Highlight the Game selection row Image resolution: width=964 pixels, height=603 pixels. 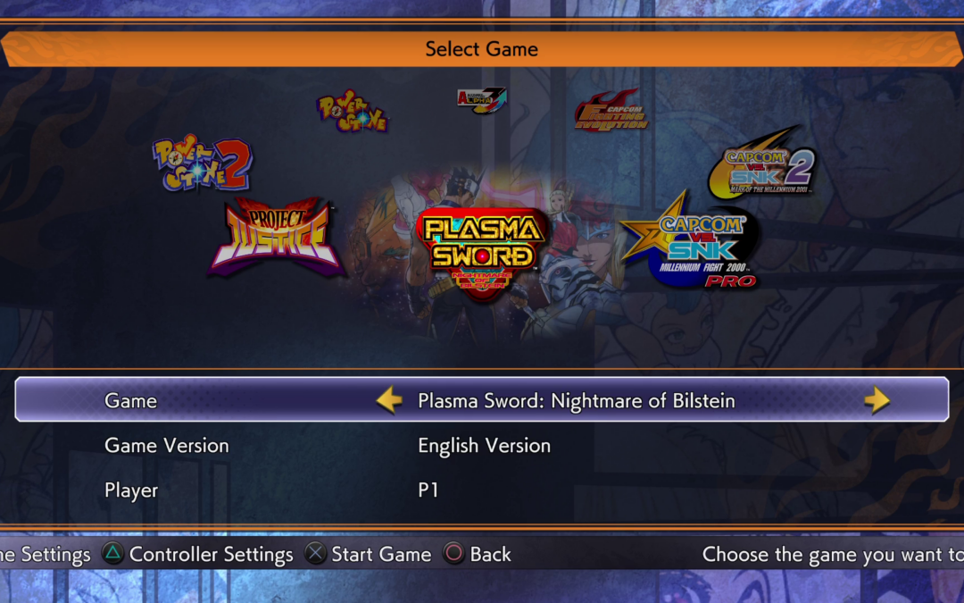coord(482,400)
